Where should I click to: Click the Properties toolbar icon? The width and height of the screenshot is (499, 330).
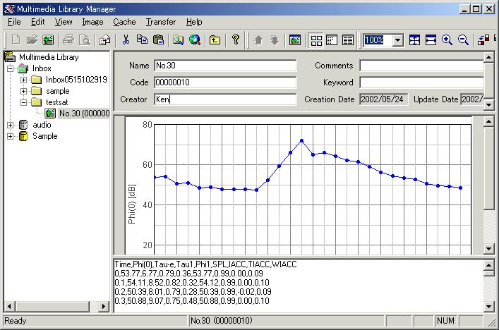(104, 40)
